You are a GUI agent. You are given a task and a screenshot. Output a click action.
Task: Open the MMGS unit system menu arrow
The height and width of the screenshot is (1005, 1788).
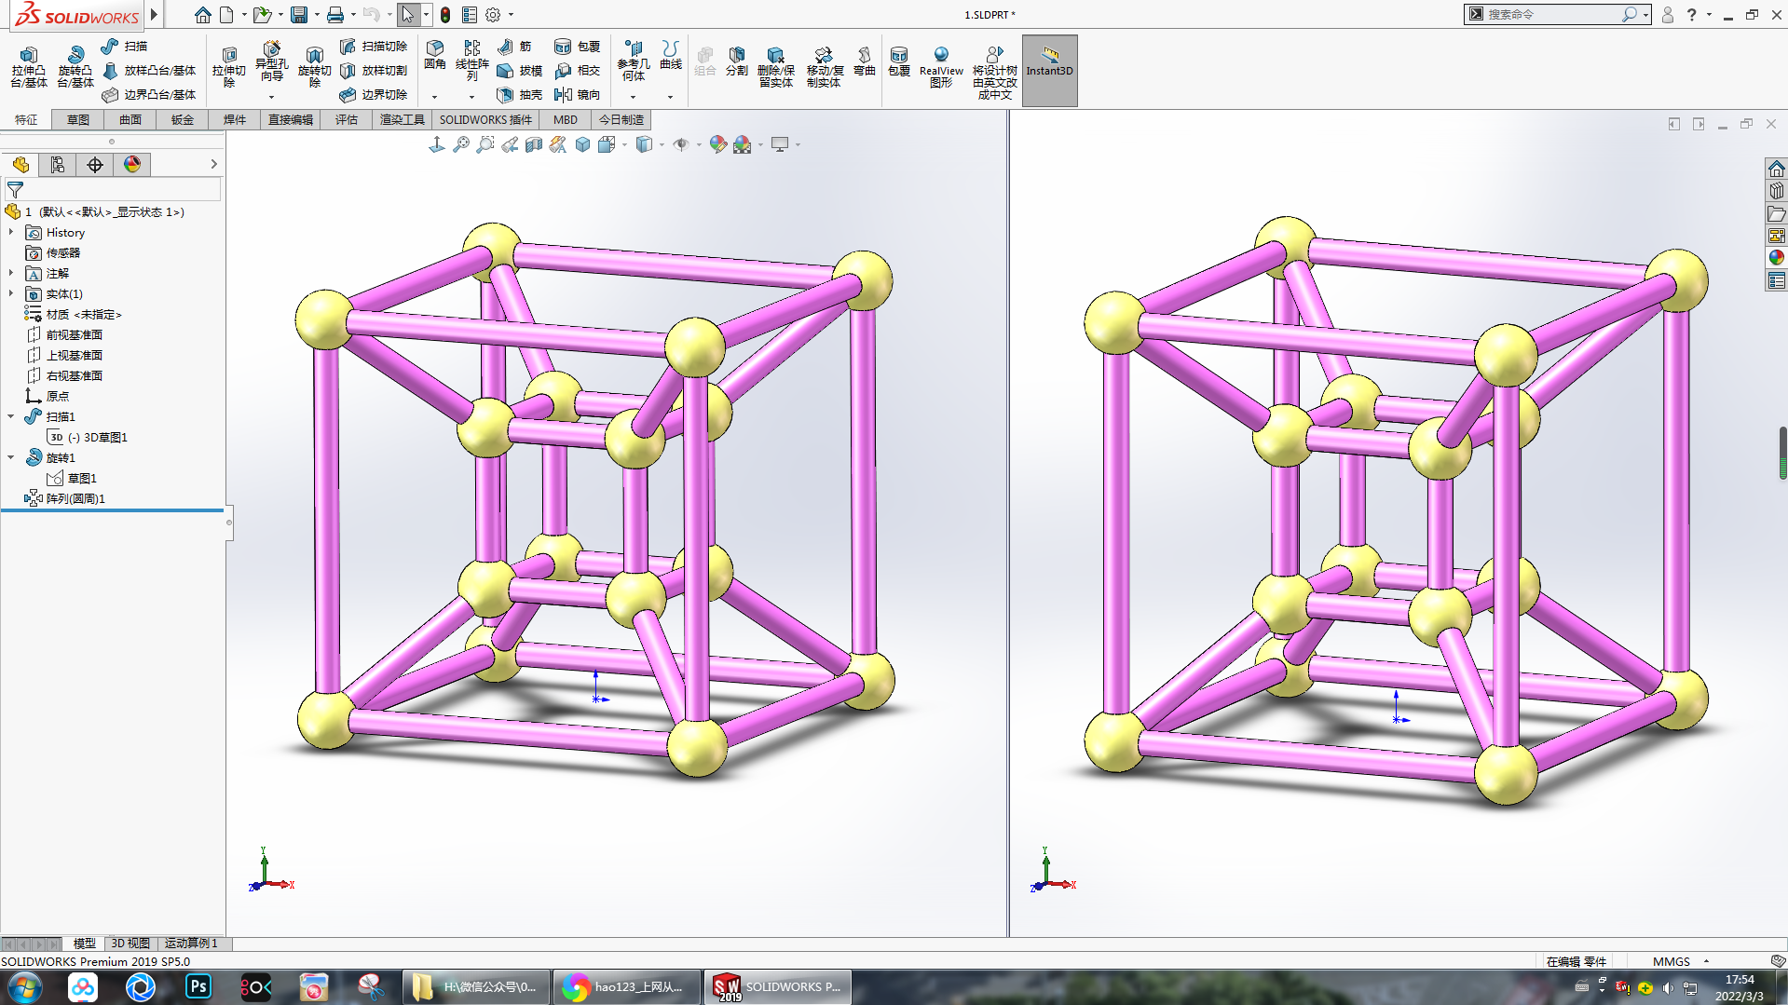click(1706, 961)
